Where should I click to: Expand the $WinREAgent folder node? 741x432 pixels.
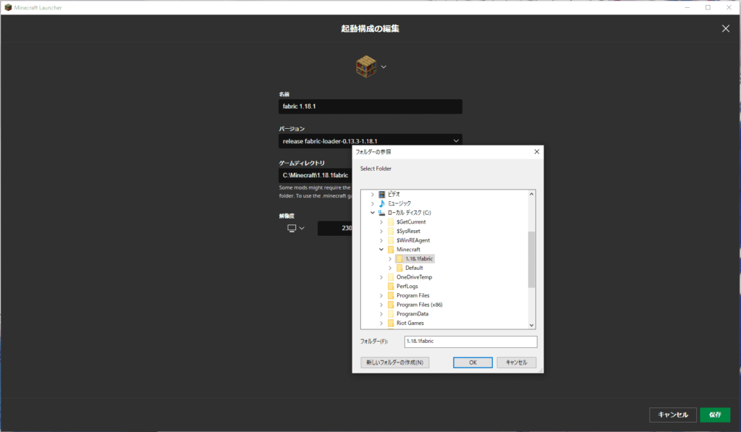[x=381, y=240]
